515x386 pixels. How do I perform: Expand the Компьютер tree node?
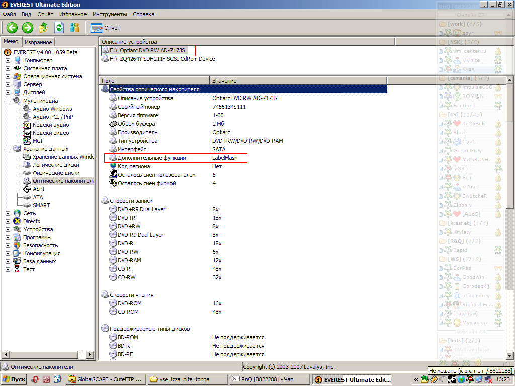[8, 60]
